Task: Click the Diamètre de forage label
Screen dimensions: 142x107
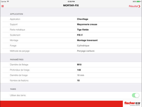Action: click(x=19, y=75)
